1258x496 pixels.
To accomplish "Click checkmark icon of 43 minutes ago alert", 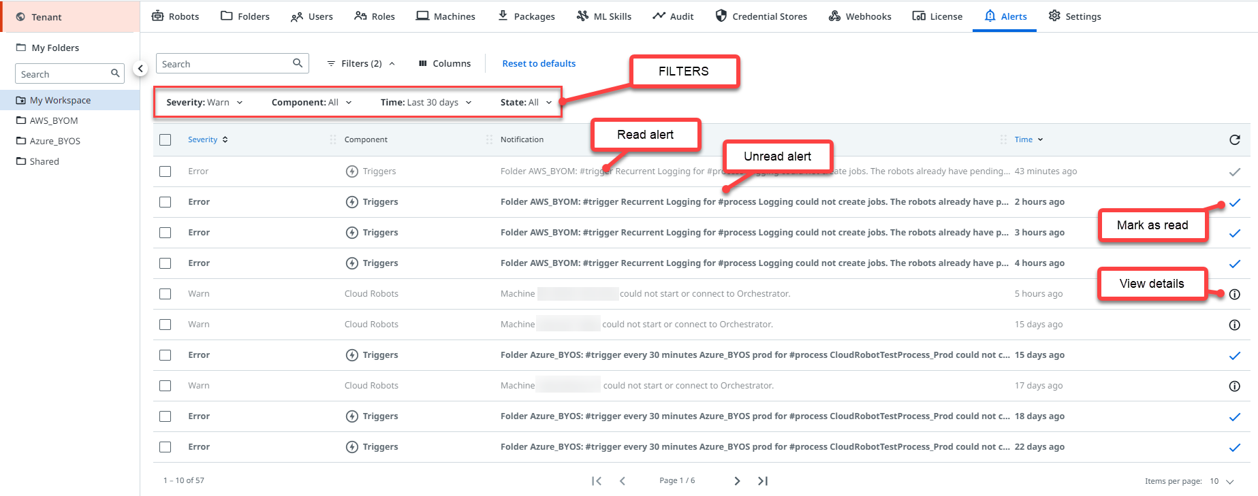I will click(x=1234, y=172).
